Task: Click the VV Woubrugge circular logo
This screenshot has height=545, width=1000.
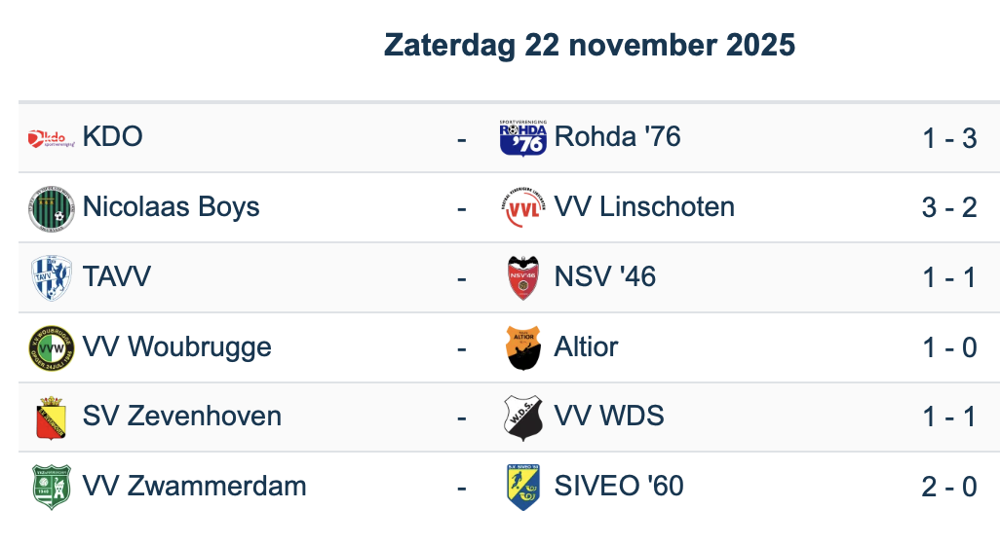Action: click(x=51, y=348)
